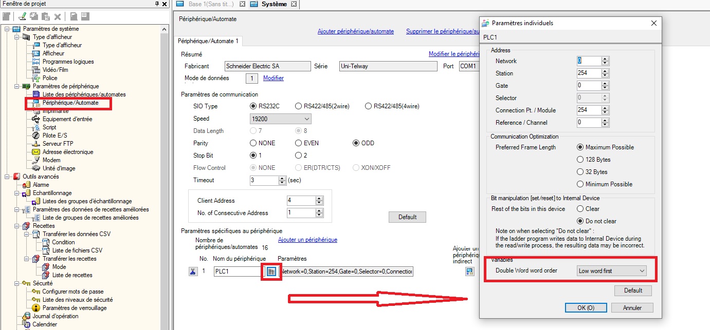Screen dimensions: 710x330
Task: Open individual device settings icon beside PLC1
Action: [271, 271]
